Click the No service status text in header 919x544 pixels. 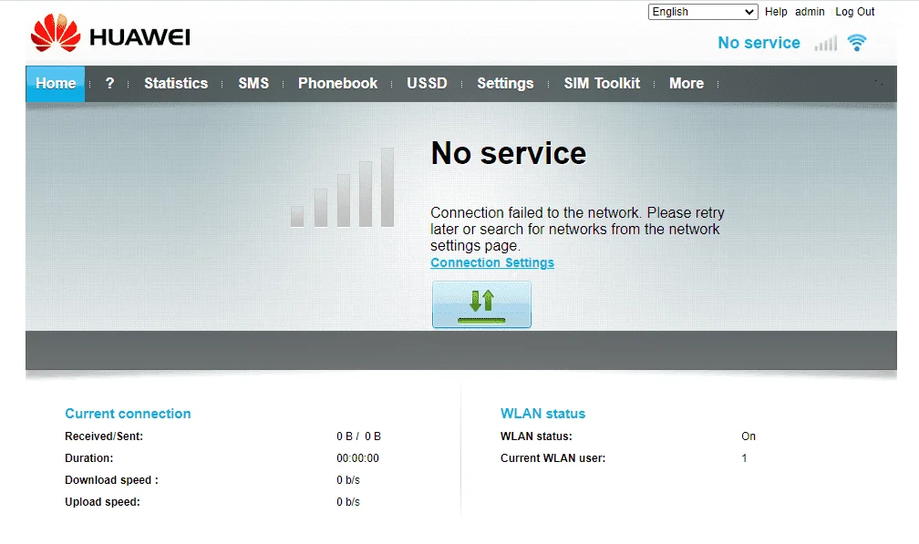(x=759, y=43)
